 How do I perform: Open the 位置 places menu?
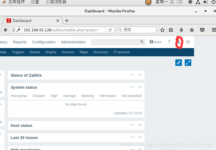(x=35, y=2)
